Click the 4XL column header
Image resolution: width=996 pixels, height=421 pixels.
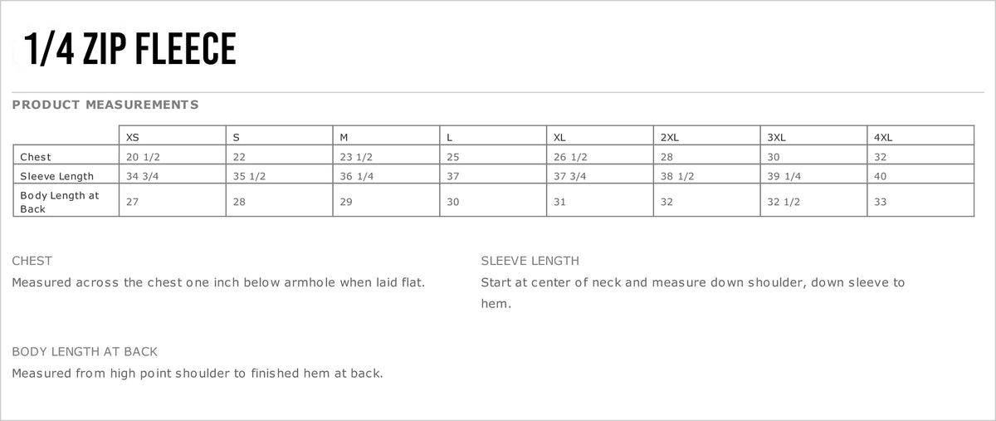pyautogui.click(x=883, y=136)
